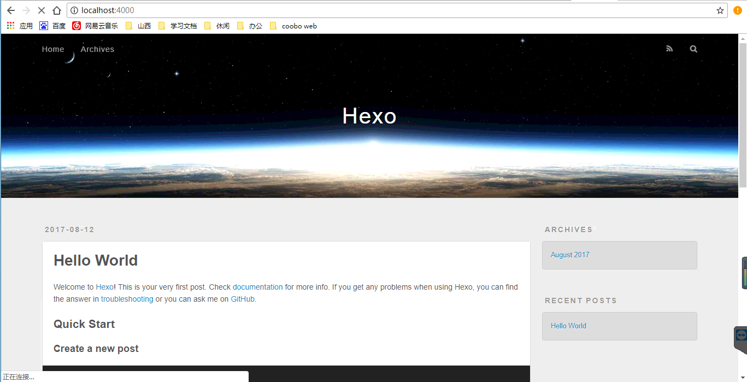Click the Create a new post heading

(96, 349)
